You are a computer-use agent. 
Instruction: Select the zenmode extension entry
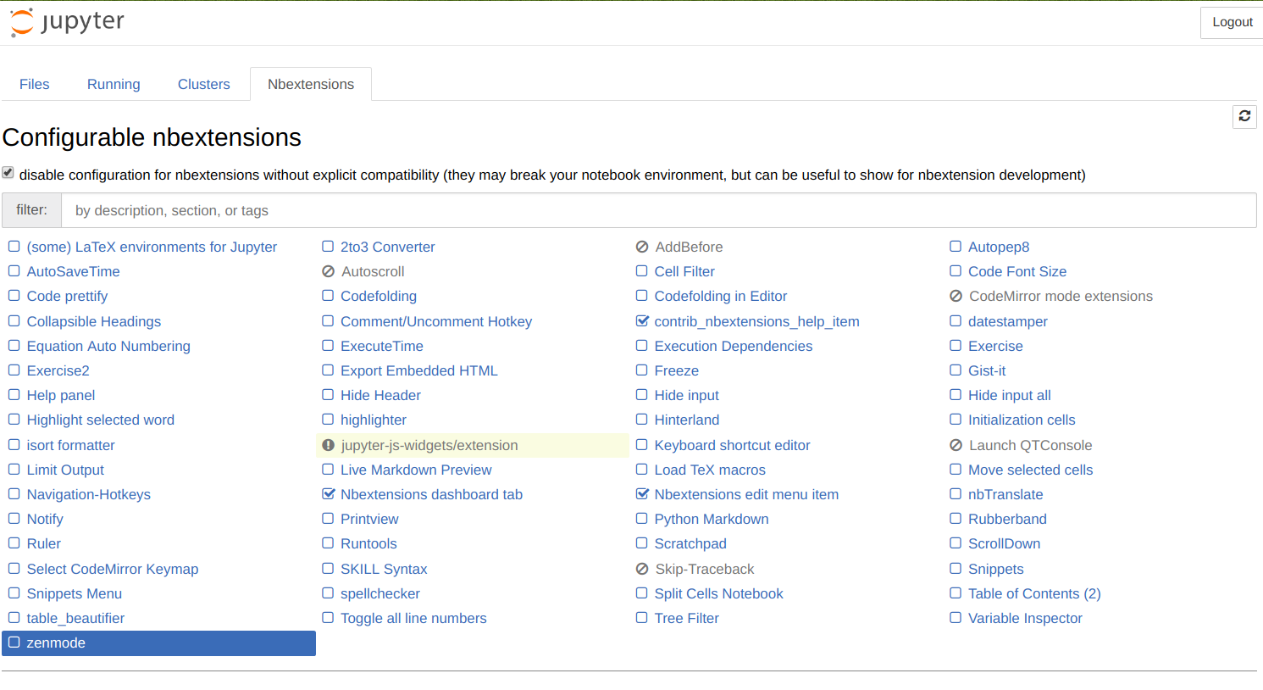56,643
